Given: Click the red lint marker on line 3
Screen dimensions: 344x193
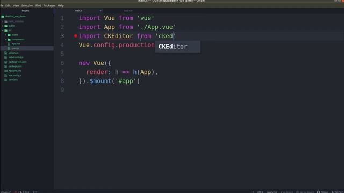Looking at the screenshot, I should (76, 36).
